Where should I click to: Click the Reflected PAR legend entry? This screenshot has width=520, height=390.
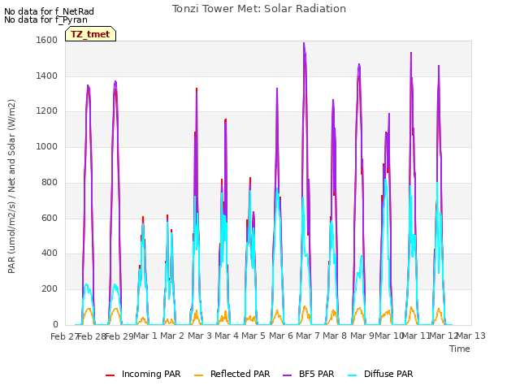point(232,374)
